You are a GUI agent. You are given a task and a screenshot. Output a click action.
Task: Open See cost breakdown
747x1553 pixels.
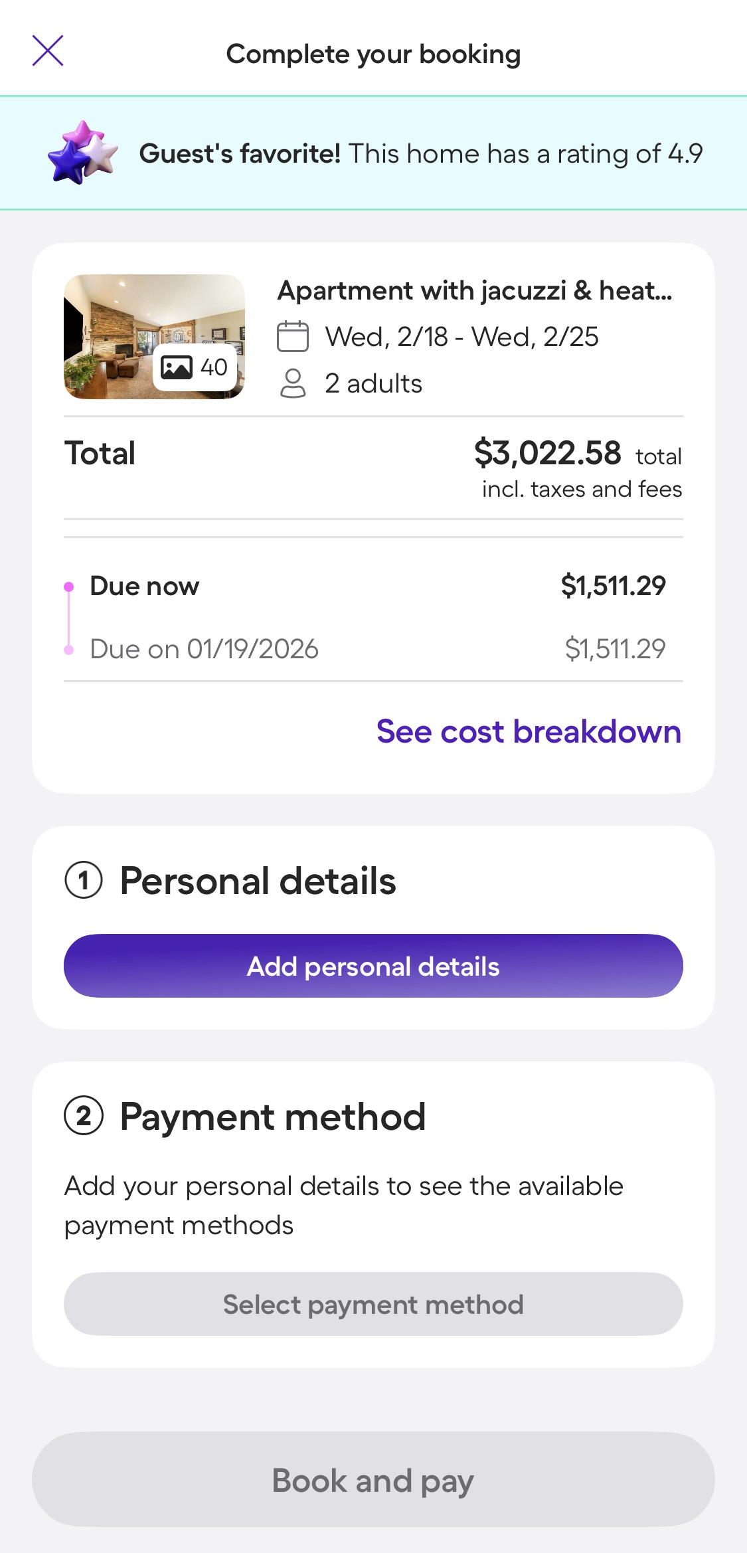529,731
